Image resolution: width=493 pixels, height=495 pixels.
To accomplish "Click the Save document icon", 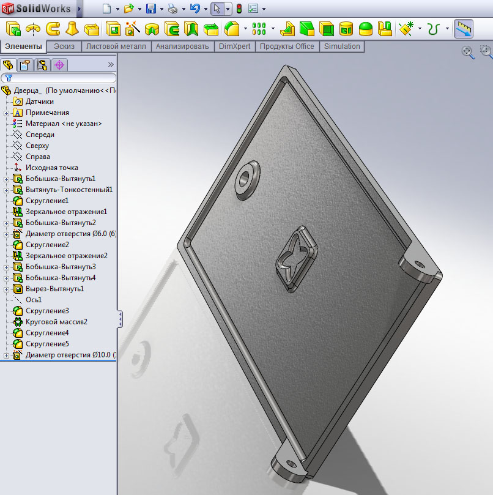I will click(x=151, y=9).
